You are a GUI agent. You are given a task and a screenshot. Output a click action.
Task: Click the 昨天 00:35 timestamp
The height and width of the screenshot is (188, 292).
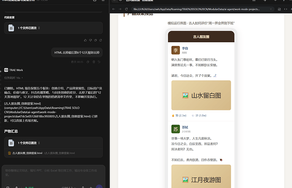click(77, 62)
